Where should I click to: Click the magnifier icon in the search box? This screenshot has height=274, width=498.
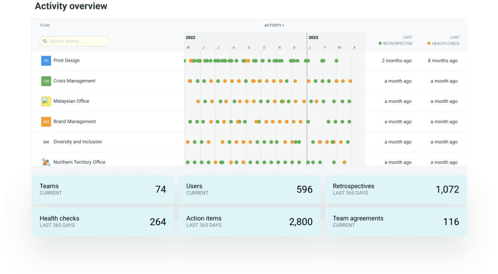click(x=45, y=41)
